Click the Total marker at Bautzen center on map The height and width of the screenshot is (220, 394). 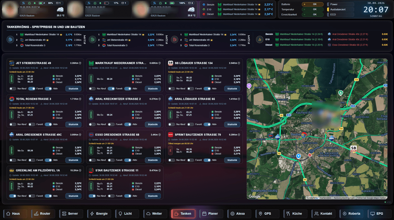[x=304, y=134]
